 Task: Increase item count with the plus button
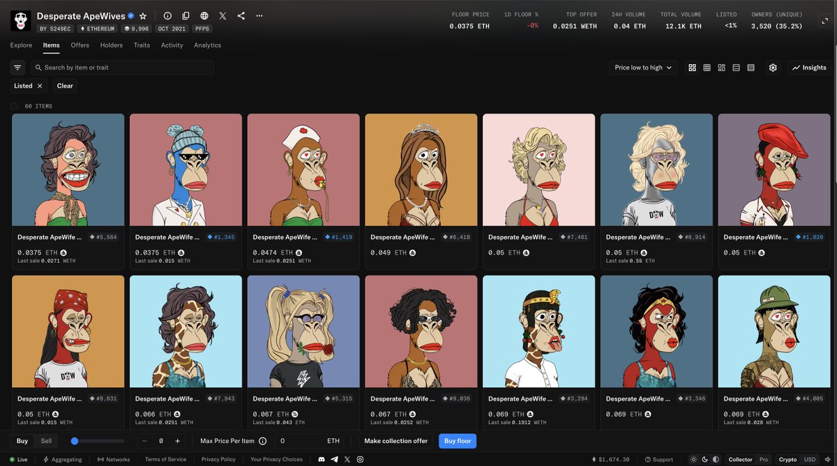pos(177,441)
